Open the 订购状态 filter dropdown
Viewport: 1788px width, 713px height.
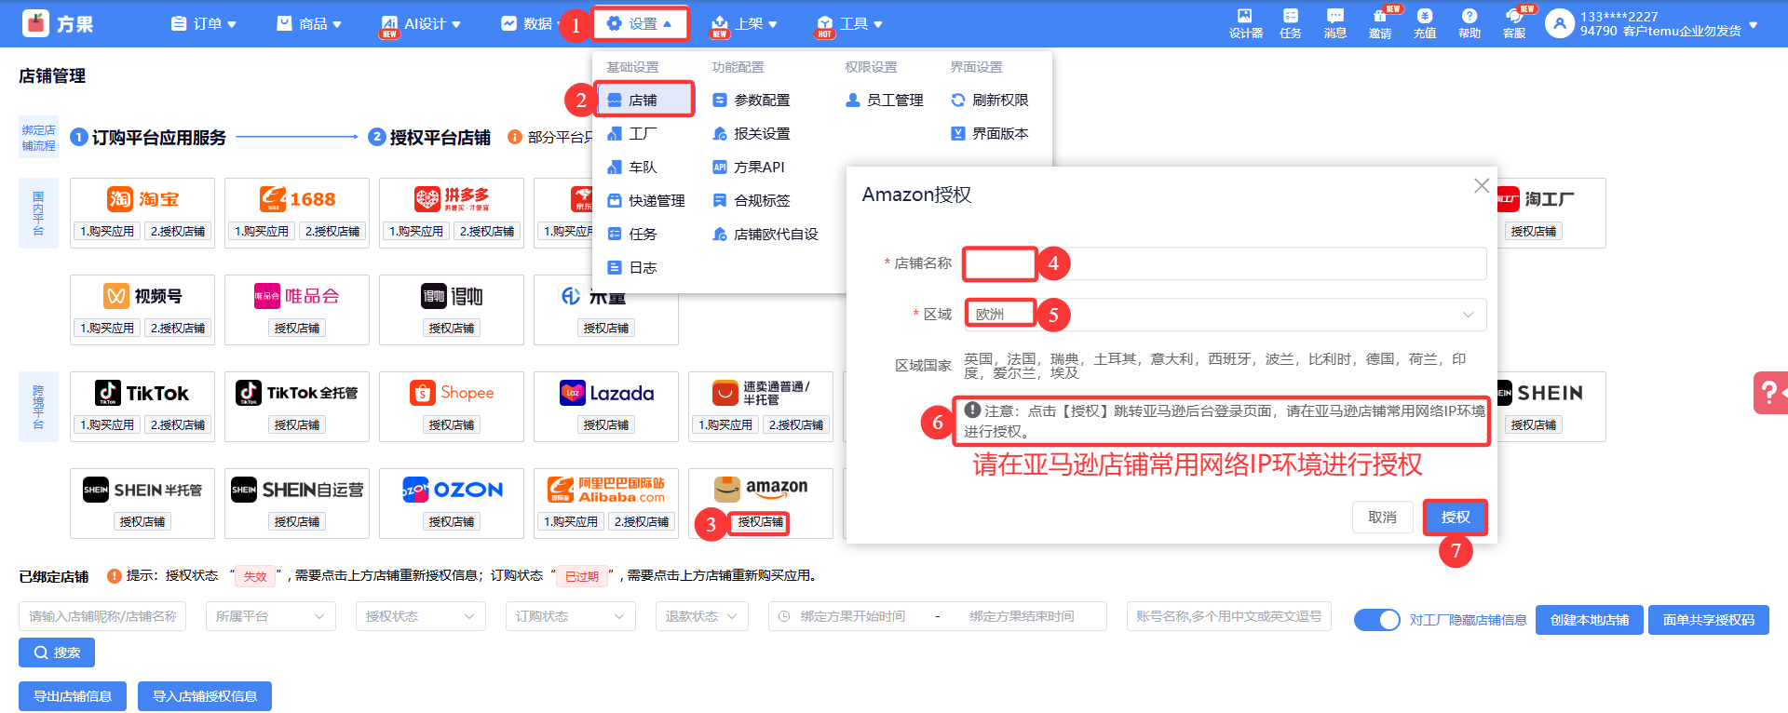click(x=570, y=616)
